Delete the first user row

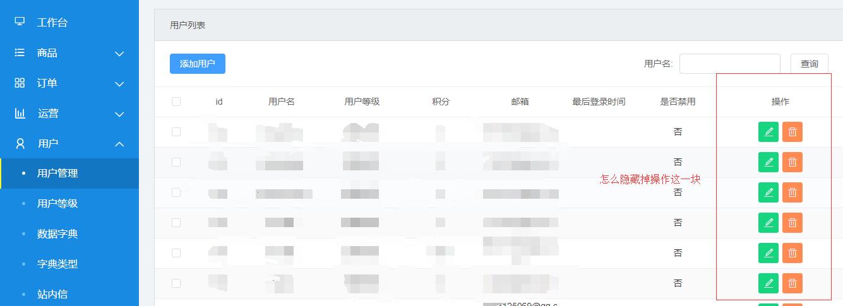[x=792, y=132]
